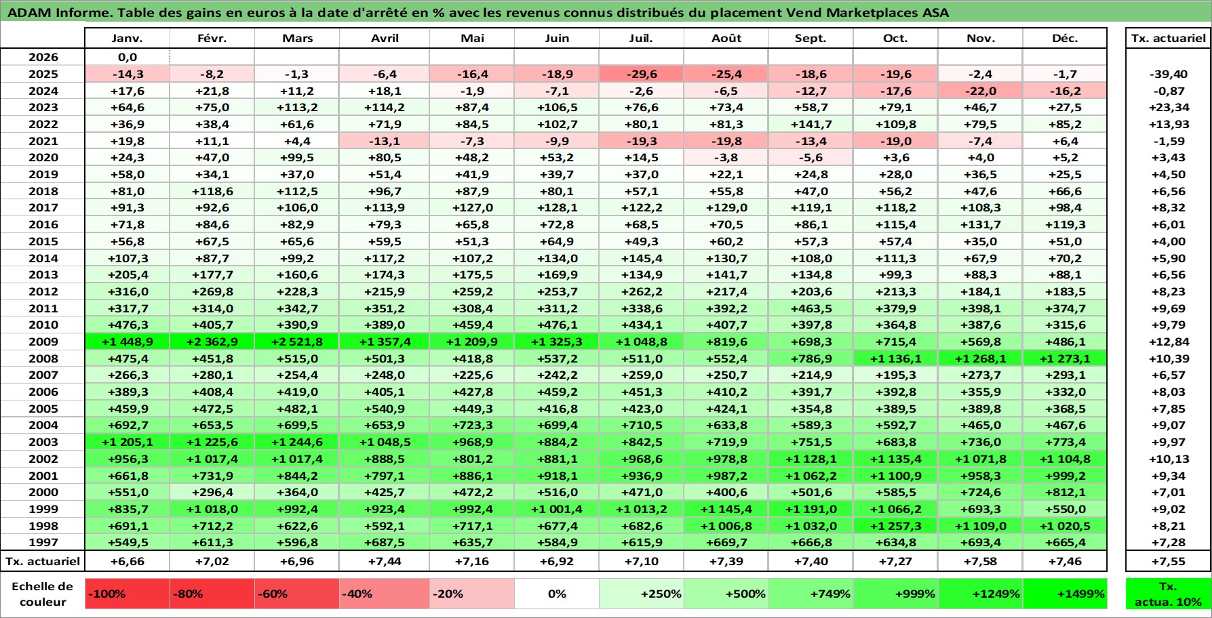Screen dimensions: 1212x618
Task: Select the +1 191,0 cell in the 1999 row
Action: 810,509
